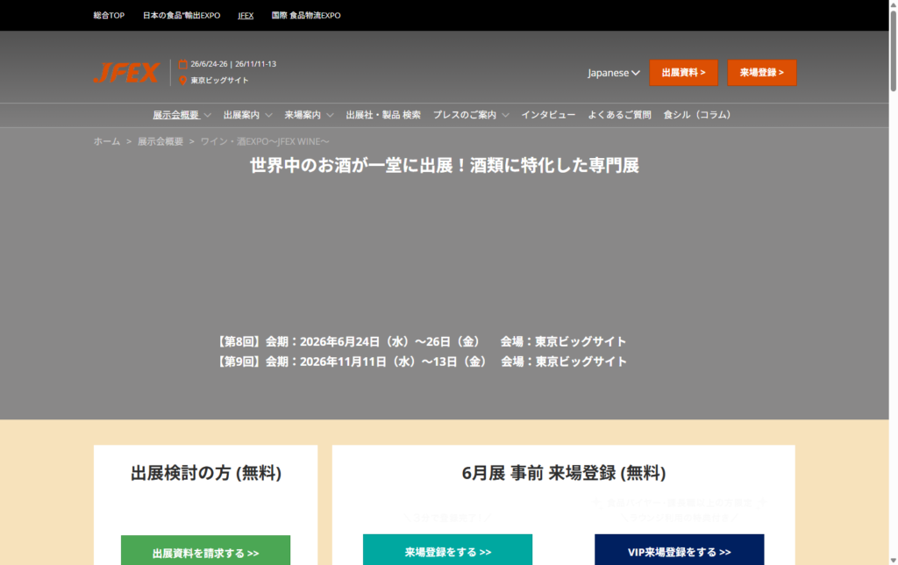
Task: Open 食シル（コラム）menu item
Action: [x=697, y=115]
